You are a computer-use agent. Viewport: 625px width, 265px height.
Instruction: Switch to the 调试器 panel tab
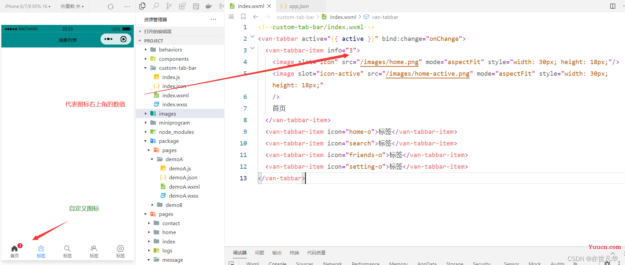[x=239, y=253]
